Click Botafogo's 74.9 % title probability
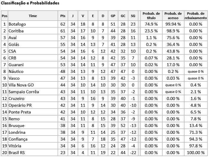Screen dimensions: 209x157 tap(151, 24)
